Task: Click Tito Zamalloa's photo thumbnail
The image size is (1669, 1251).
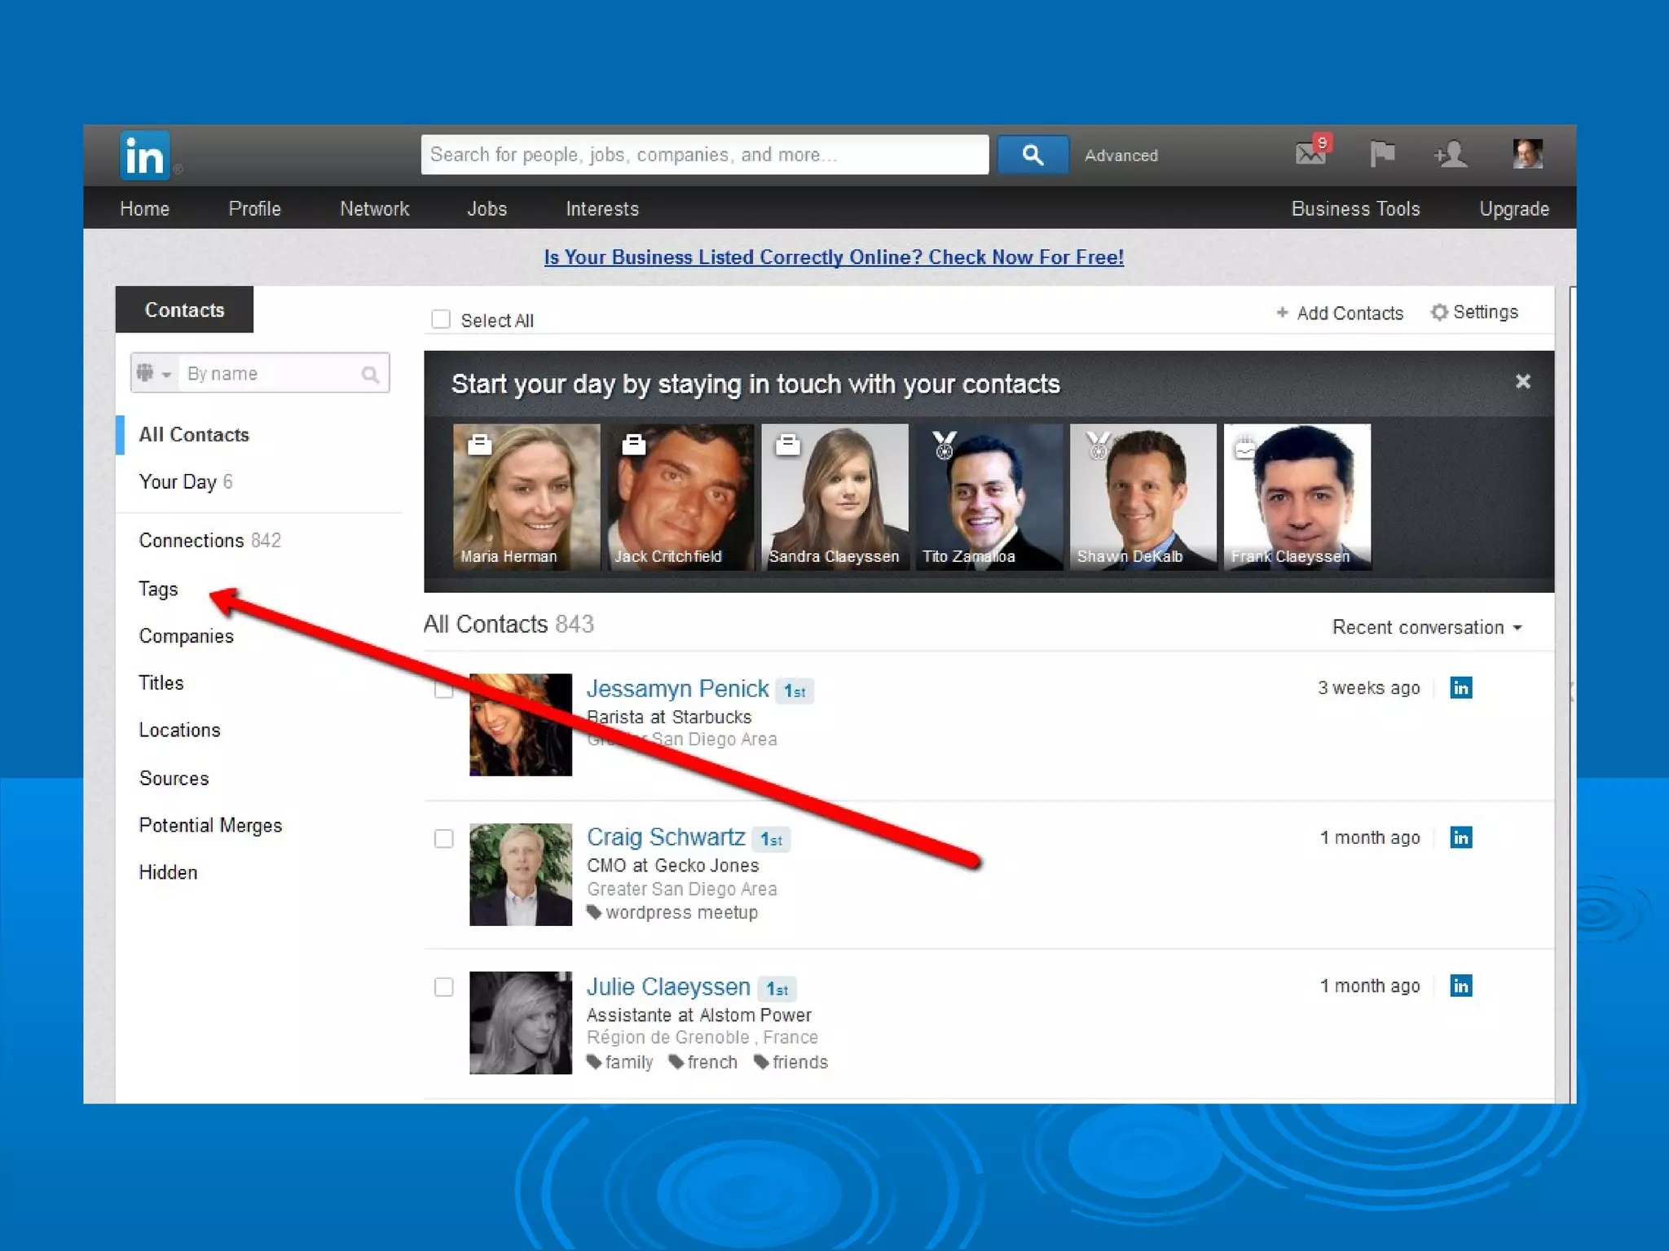Action: (x=988, y=496)
